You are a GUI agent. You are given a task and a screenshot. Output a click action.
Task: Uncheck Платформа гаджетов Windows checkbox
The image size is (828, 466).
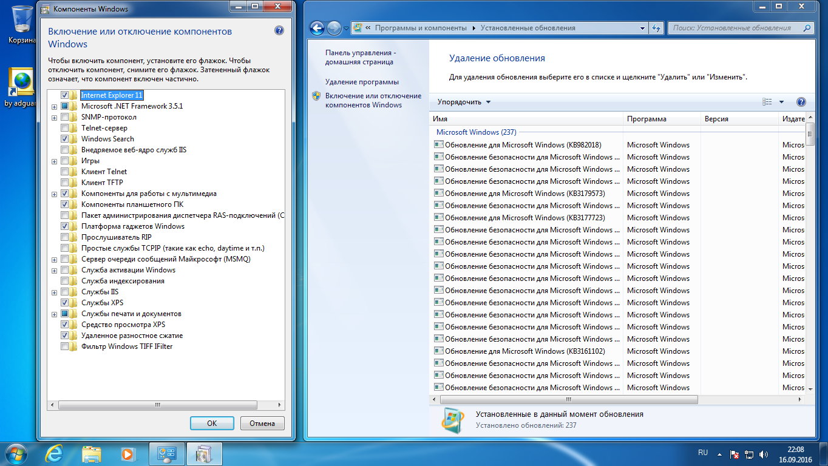point(64,226)
